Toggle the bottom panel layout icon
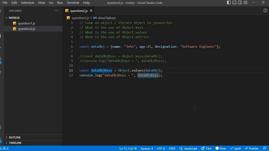Screen dimensions: 269x151 (x=235, y=3)
